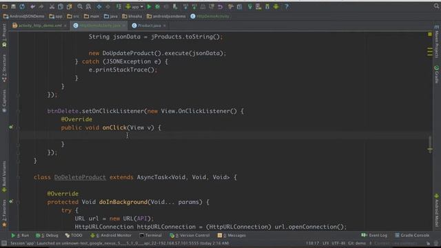This screenshot has height=248, width=441.
Task: Click the green Run app button
Action: [x=150, y=6]
